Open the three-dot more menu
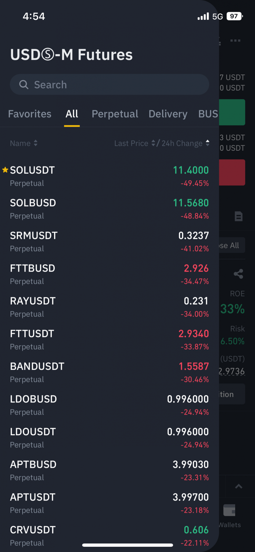The height and width of the screenshot is (552, 255). click(235, 40)
